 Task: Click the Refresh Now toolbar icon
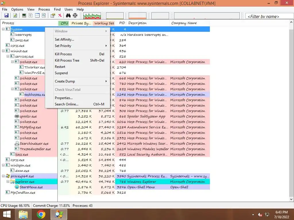[x=15, y=15]
